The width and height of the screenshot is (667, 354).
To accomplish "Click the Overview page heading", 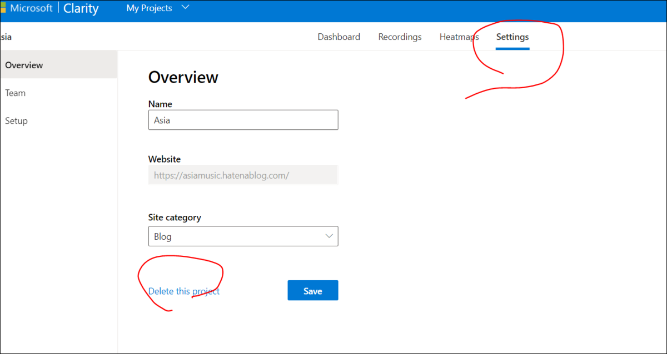I will (183, 77).
